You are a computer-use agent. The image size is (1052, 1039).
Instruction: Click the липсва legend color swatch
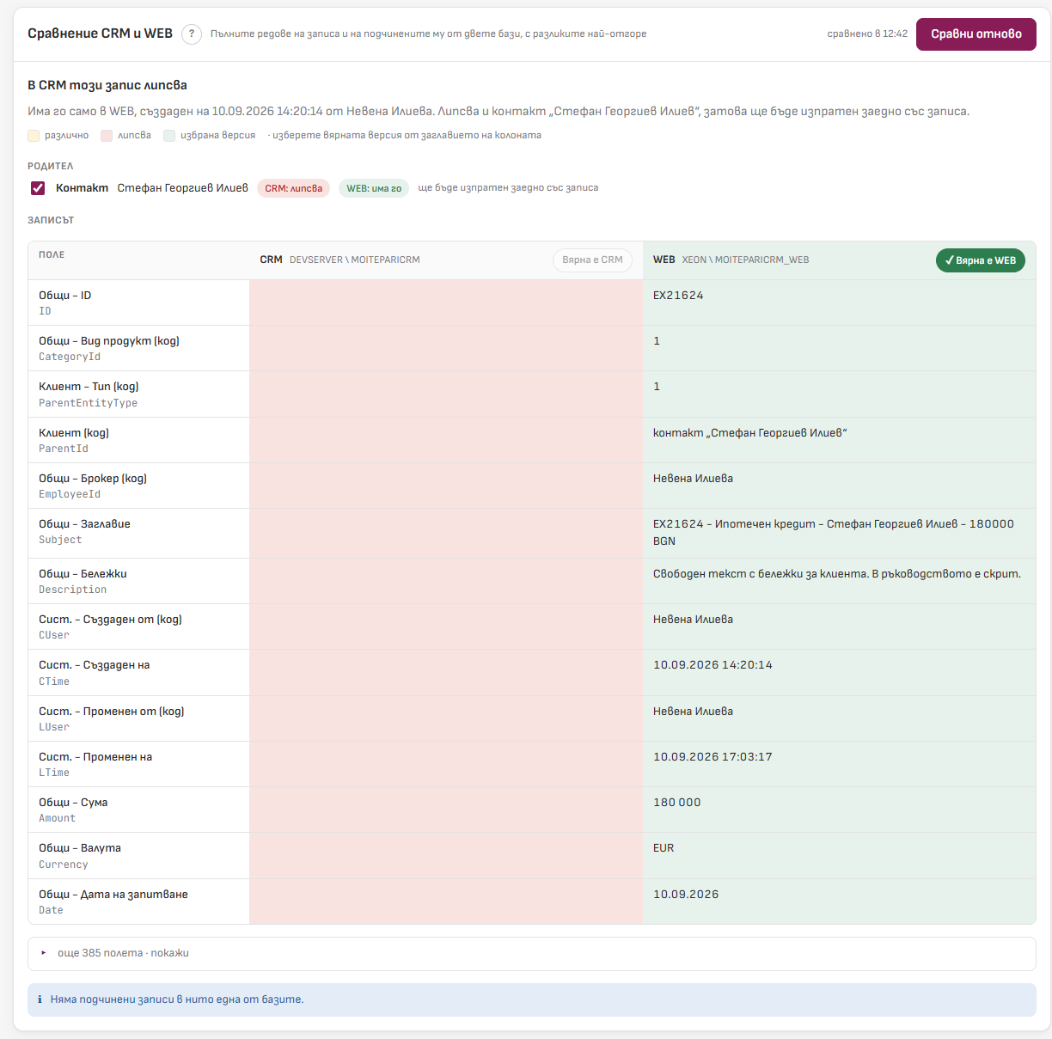107,136
